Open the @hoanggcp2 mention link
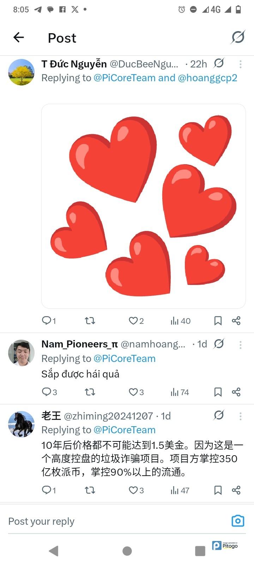Screen dimensions: 254x565 [207, 78]
